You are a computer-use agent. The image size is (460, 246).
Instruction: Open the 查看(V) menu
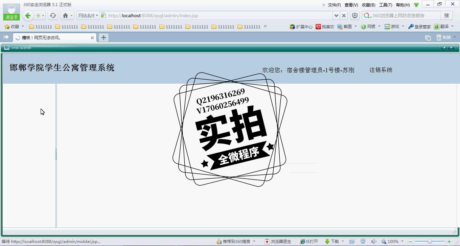[351, 5]
